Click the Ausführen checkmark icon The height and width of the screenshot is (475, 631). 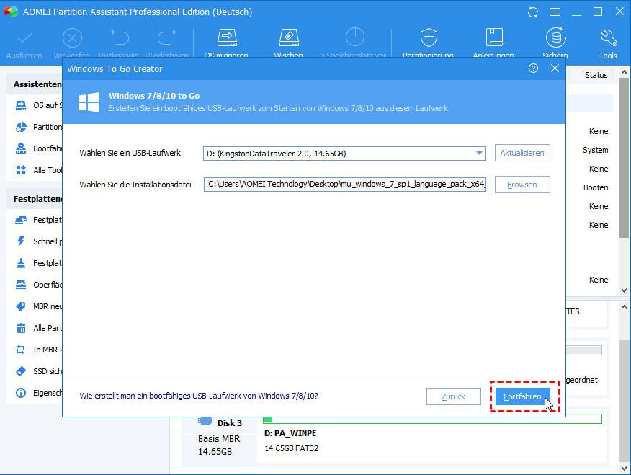pyautogui.click(x=24, y=36)
